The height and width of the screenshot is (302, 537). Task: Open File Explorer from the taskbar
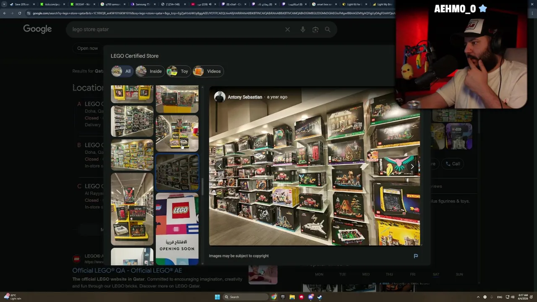tap(292, 297)
